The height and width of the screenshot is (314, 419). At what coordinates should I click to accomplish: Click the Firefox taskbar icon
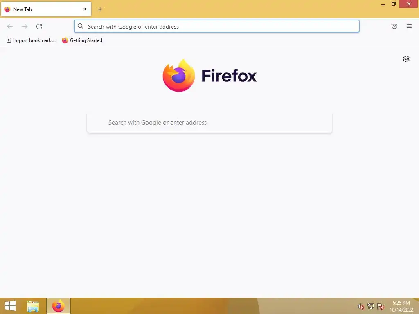[58, 306]
